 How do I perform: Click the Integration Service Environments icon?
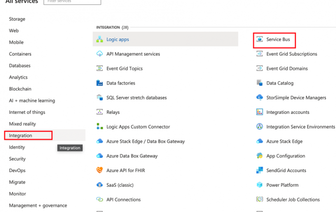click(x=260, y=126)
